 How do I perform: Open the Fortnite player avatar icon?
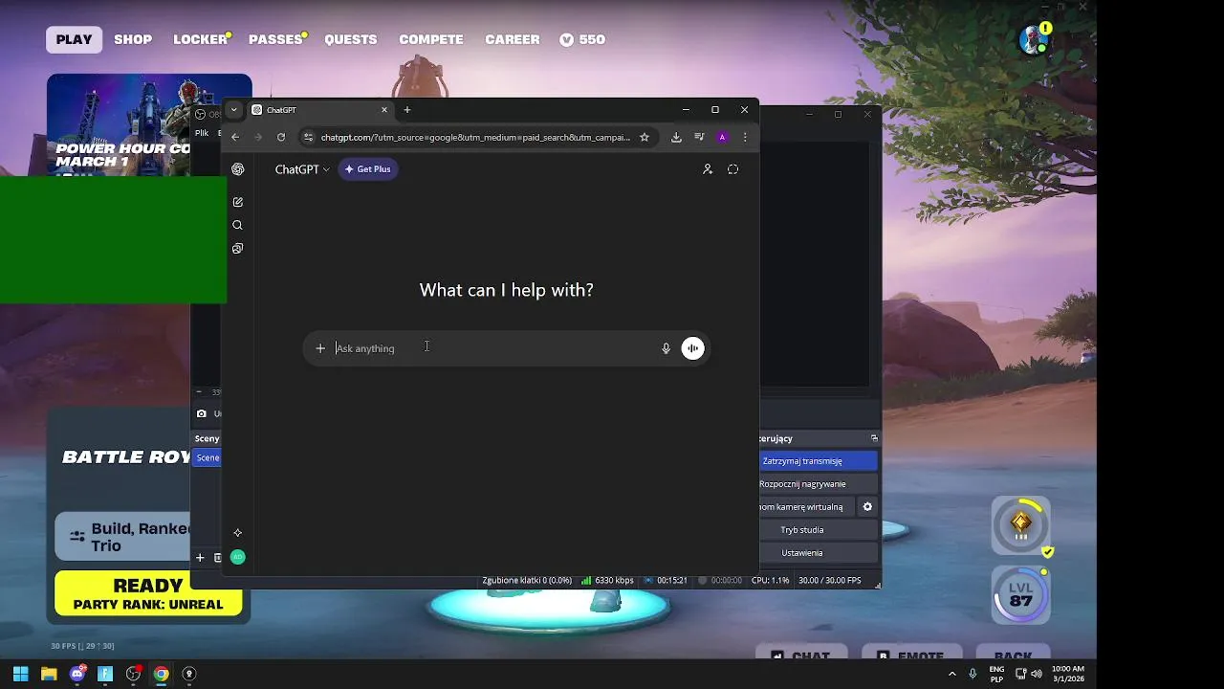tap(1035, 39)
